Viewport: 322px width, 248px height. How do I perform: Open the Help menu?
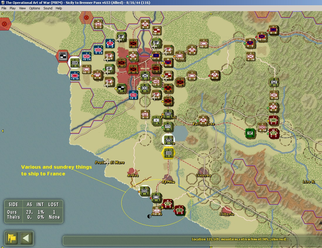(x=59, y=8)
